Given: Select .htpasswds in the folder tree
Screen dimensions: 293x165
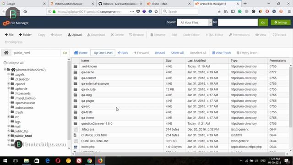Looking at the screenshot, I should [22, 93].
